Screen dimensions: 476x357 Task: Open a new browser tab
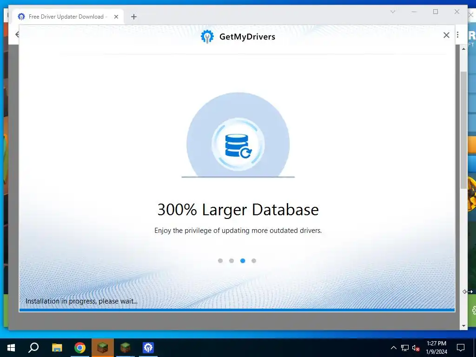point(134,17)
